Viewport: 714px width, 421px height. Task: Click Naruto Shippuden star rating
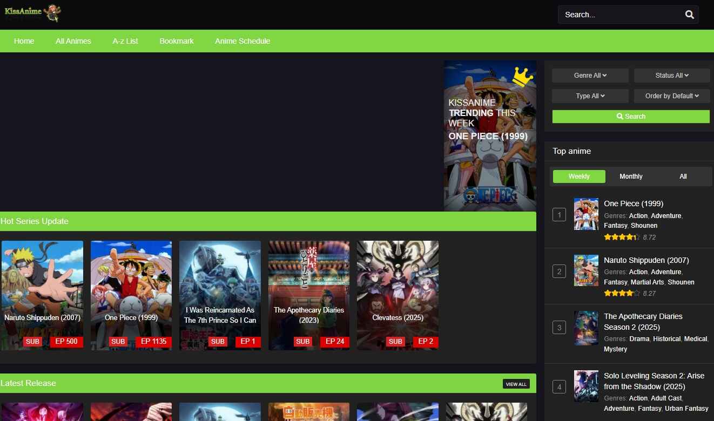(x=622, y=293)
